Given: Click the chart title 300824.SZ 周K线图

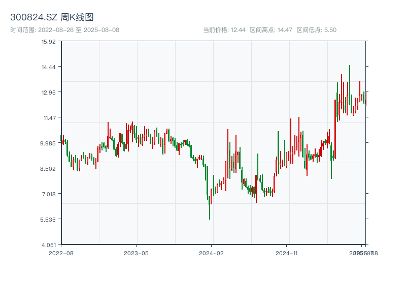Looking at the screenshot, I should [52, 17].
